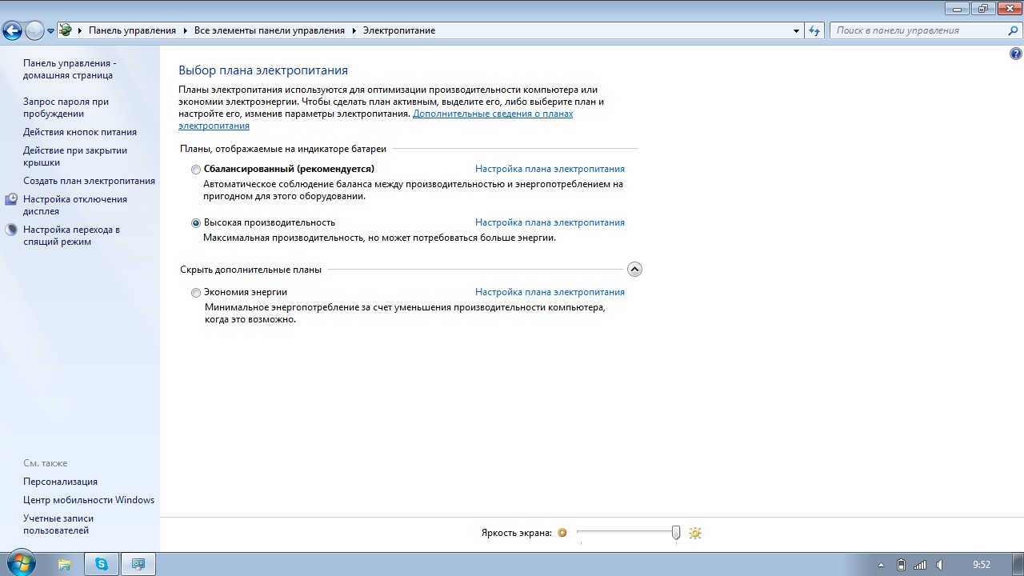Click the Выбор плана электропитания heading
Screen dimensions: 1024x576
263,70
